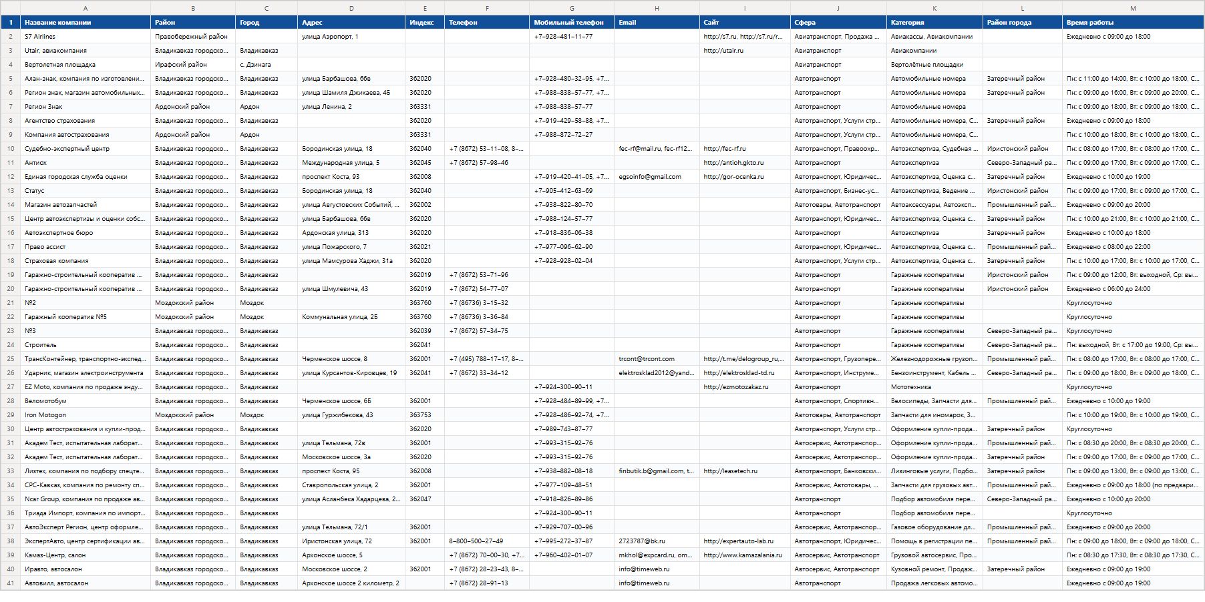Click the 'Время работы' header cell

pos(1133,23)
